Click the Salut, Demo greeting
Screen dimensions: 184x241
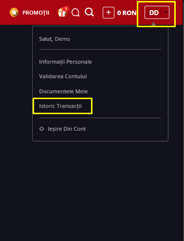(x=55, y=39)
